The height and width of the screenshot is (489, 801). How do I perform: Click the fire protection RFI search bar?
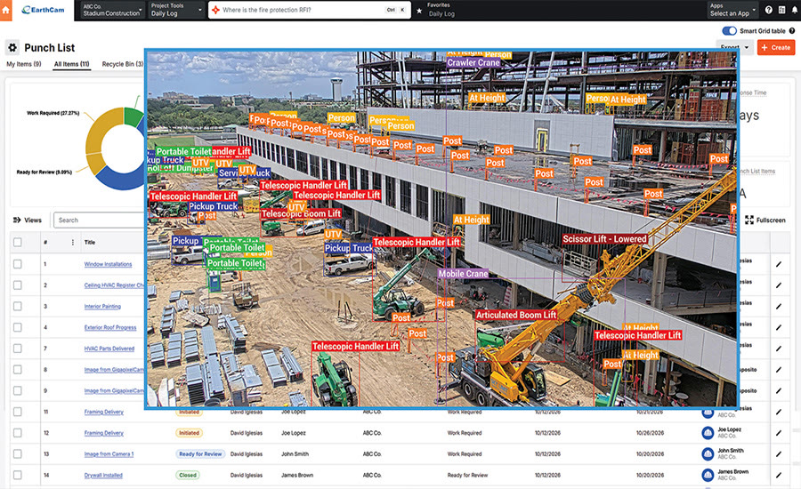(309, 10)
